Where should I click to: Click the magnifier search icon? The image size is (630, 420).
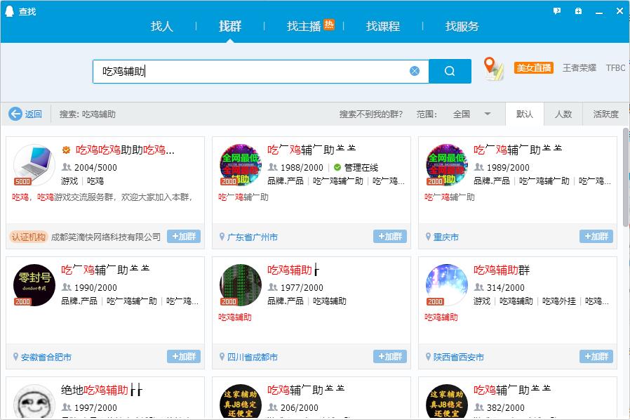coord(450,70)
